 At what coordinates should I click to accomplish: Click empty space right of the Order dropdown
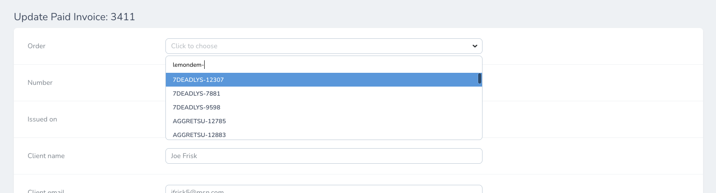[590, 46]
